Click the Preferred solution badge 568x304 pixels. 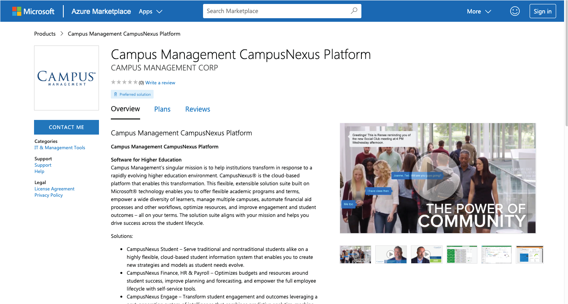pos(132,94)
